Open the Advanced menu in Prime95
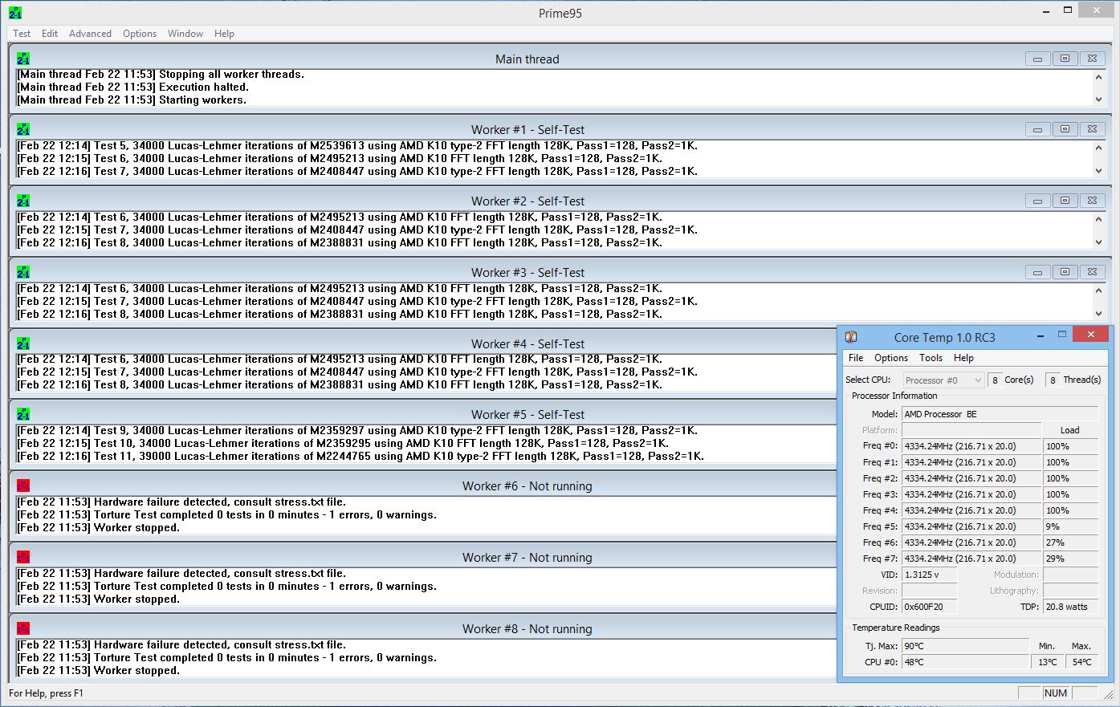 point(90,34)
